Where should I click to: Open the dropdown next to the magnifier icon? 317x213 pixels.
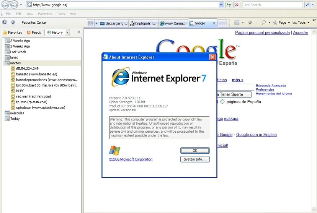pos(269,23)
